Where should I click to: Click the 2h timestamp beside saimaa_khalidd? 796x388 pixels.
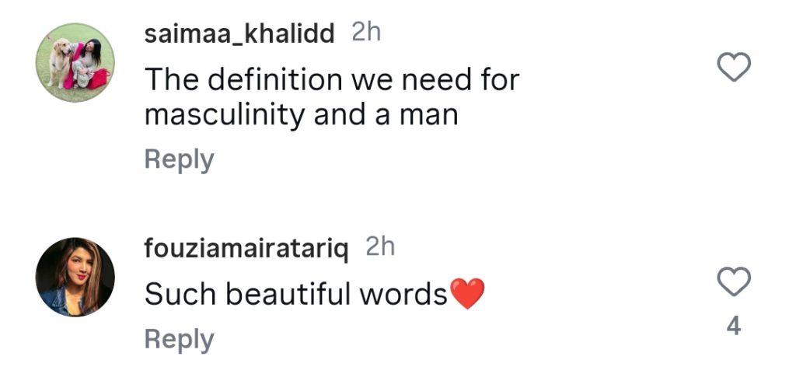point(367,33)
